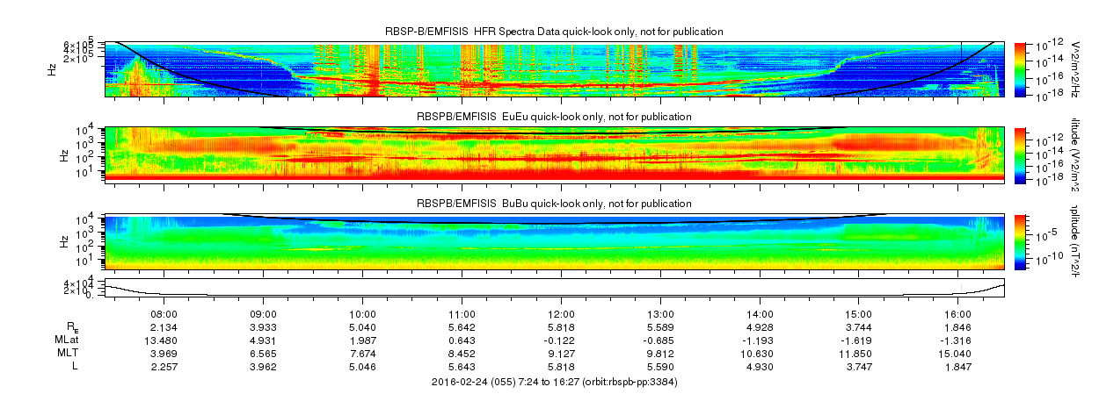Click the HFR Spectra Data plot title
The image size is (1099, 394).
click(554, 31)
